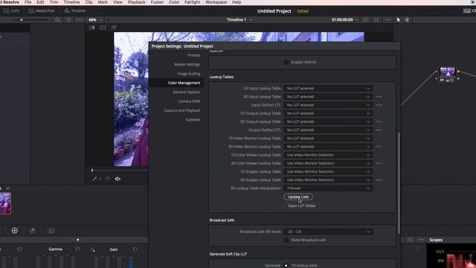Open the Edit menu
Screen dimensions: 476x268
click(40, 2)
